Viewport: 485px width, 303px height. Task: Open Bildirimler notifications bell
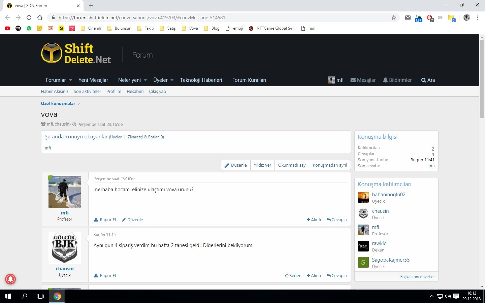(397, 80)
